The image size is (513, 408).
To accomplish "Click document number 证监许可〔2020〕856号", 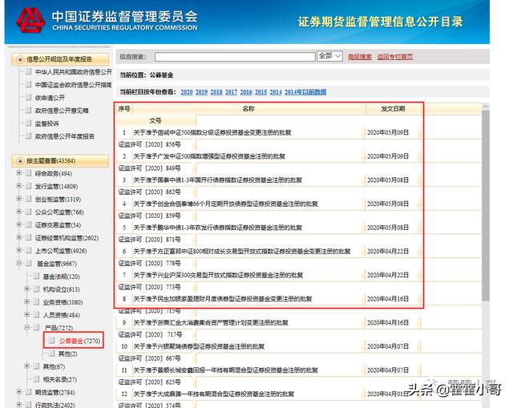I will (149, 144).
